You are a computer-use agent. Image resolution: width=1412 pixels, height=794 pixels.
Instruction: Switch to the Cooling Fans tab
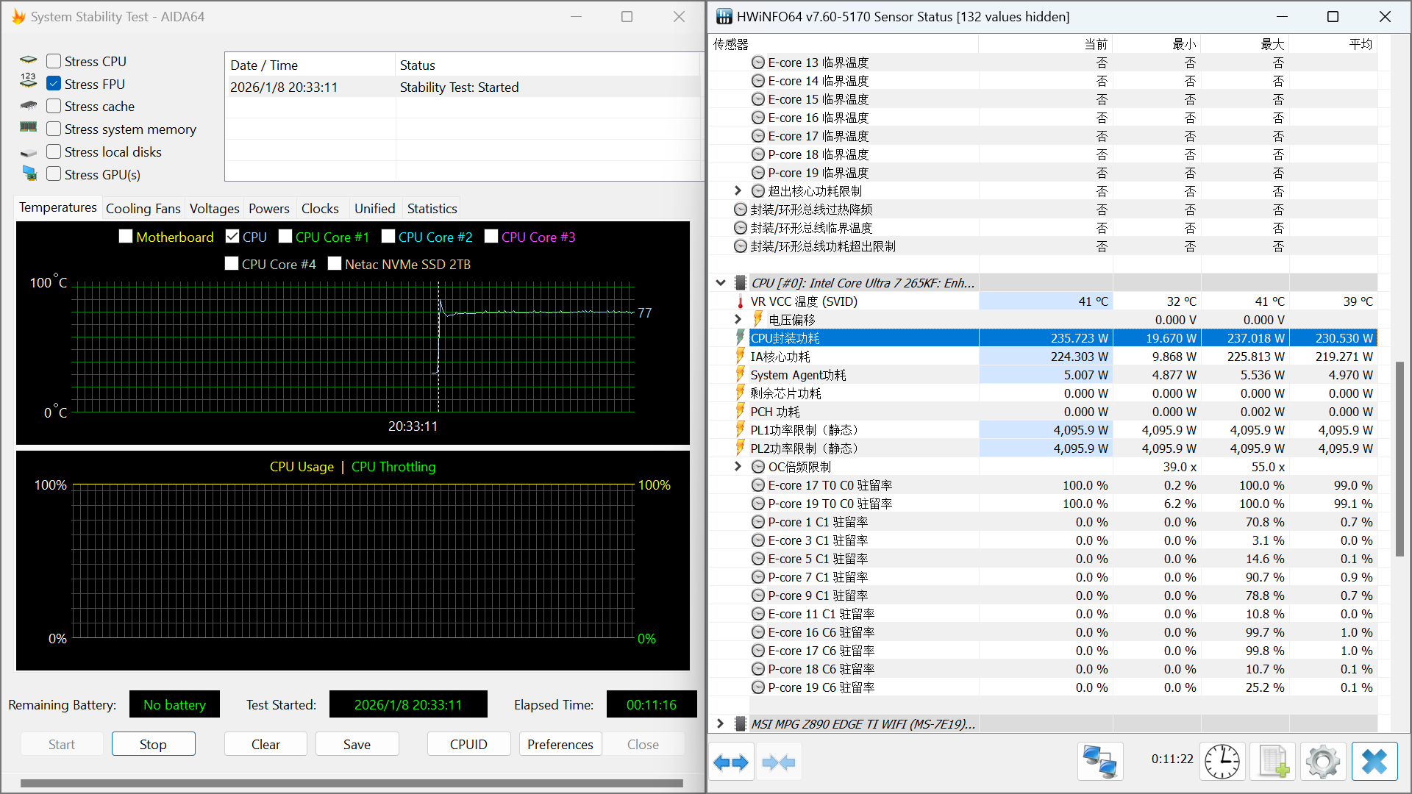(x=143, y=209)
